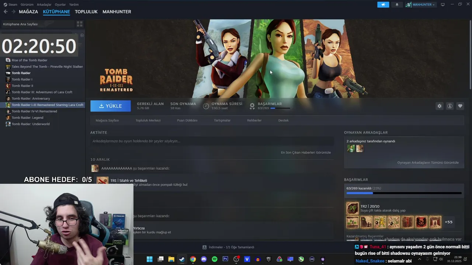Click the downloads icon in bottom bar
The height and width of the screenshot is (265, 472).
pos(205,247)
